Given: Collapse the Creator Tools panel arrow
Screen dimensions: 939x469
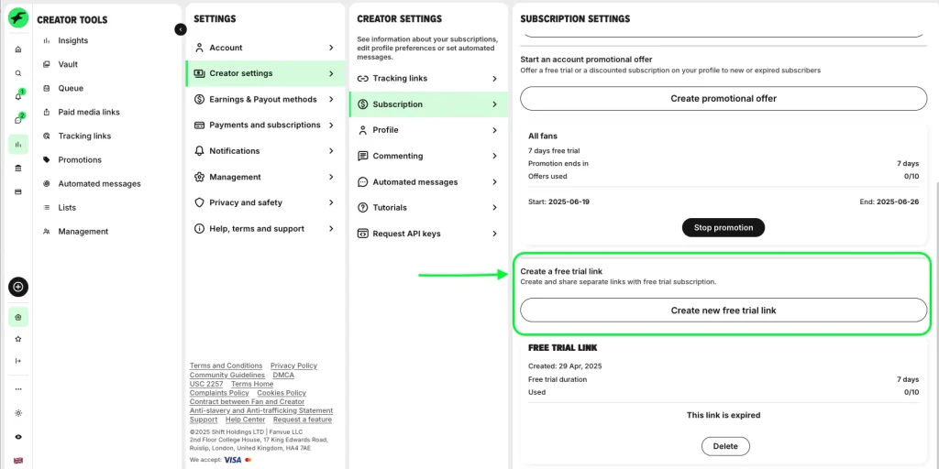Looking at the screenshot, I should (x=181, y=29).
